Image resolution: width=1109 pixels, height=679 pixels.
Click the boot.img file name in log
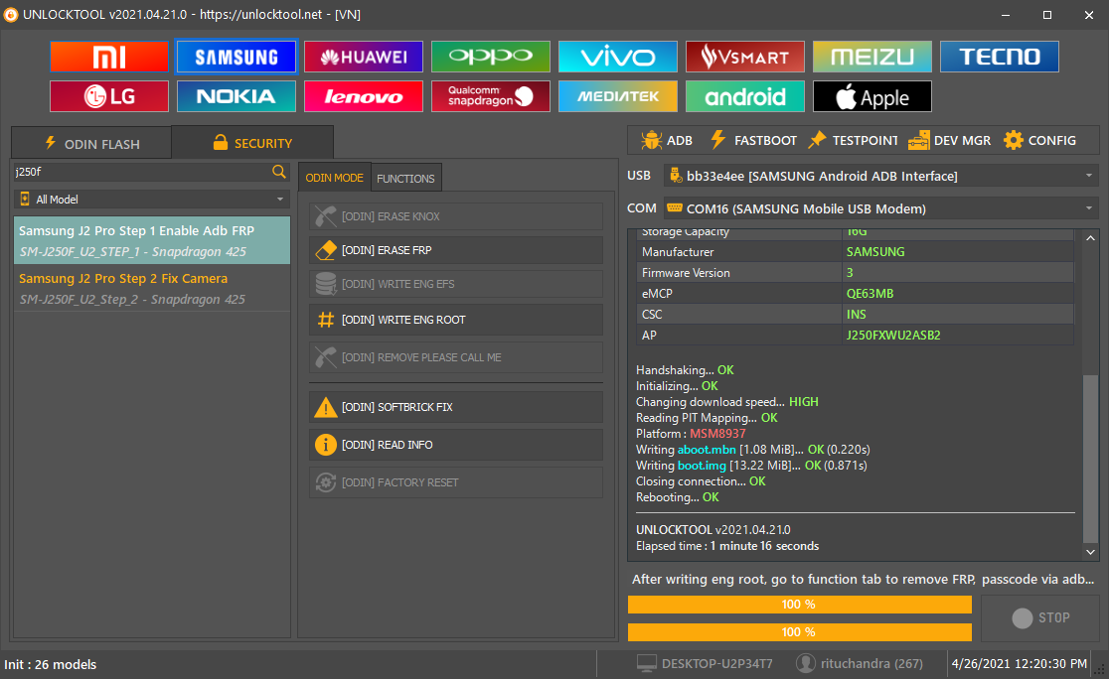702,466
